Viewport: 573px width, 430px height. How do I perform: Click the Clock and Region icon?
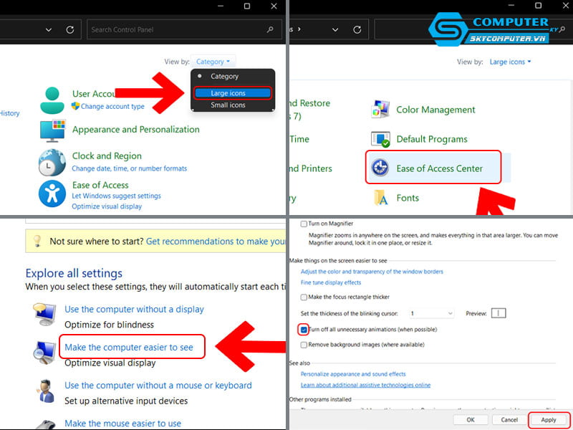coord(52,163)
